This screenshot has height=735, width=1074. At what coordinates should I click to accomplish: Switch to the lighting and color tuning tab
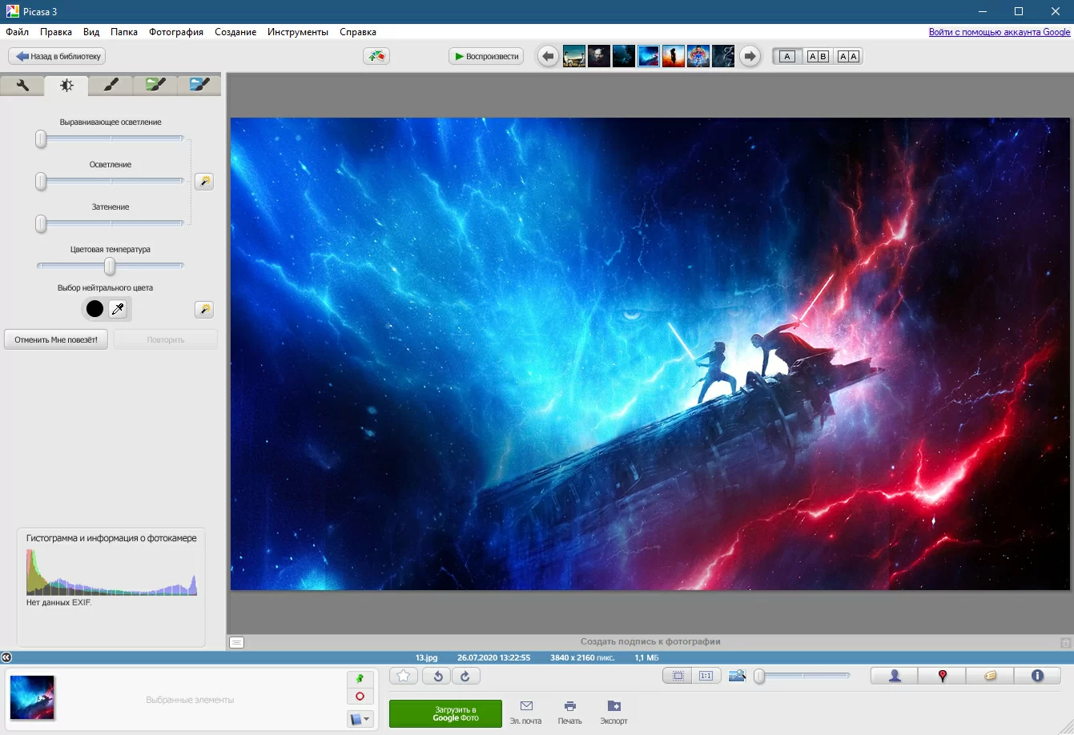[66, 86]
